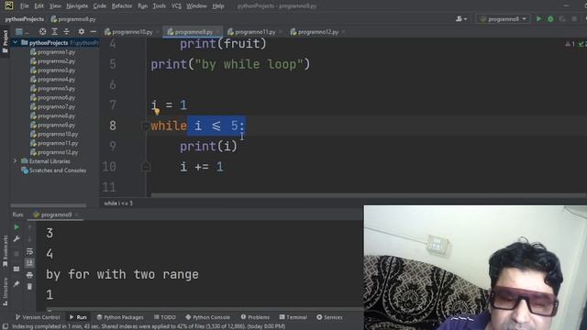Open Terminal tool window
Screen dimensions: 587x330
[x=293, y=317]
